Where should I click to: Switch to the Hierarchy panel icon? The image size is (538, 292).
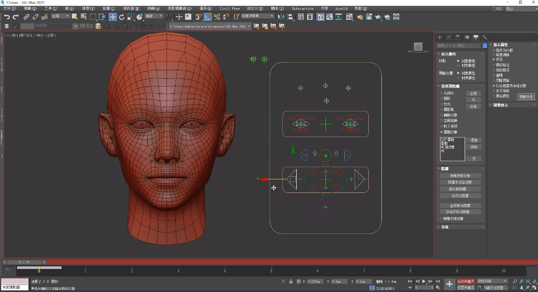pos(458,37)
